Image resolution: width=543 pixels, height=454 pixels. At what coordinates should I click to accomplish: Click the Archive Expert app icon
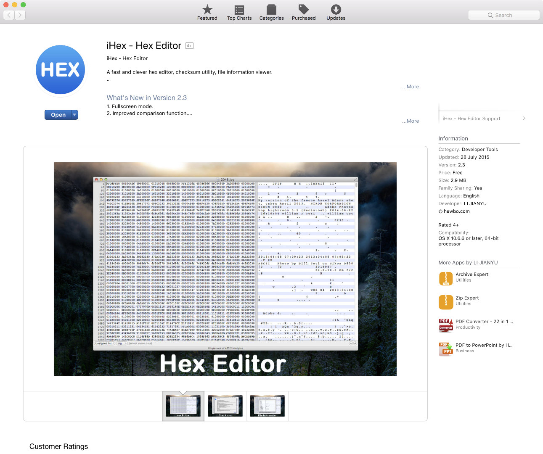click(x=446, y=278)
